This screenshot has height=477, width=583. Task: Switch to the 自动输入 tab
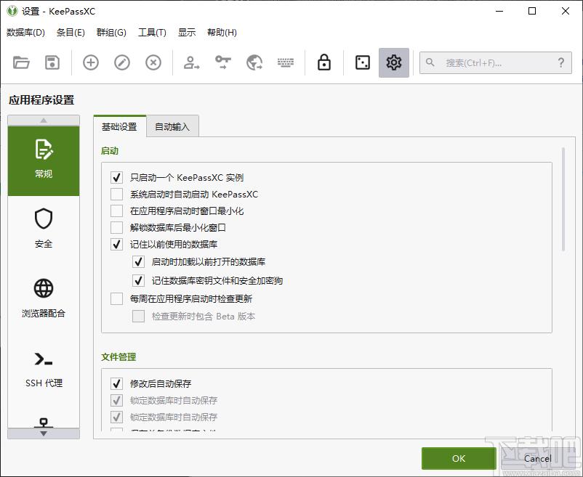coord(172,126)
